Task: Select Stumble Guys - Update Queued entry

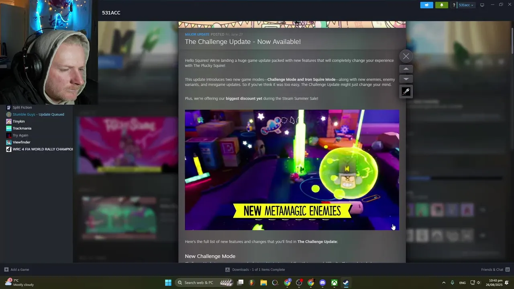Action: [x=38, y=114]
